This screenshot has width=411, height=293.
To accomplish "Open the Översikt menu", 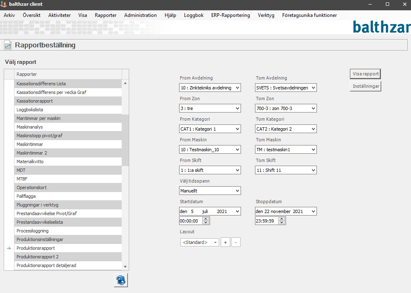I will coord(31,15).
